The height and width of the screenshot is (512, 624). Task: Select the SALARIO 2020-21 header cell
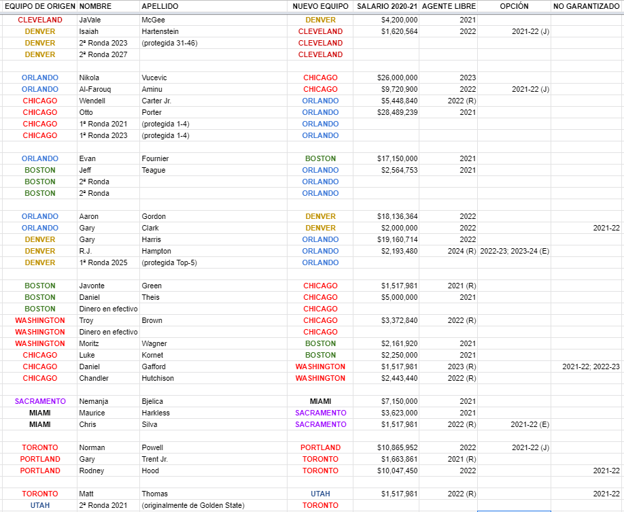[x=386, y=6]
